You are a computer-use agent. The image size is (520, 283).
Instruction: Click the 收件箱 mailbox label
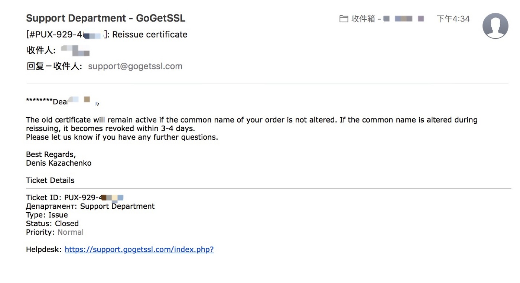(363, 19)
